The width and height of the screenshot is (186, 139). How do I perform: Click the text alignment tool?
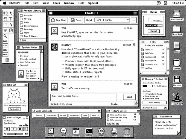[x=5, y=30]
